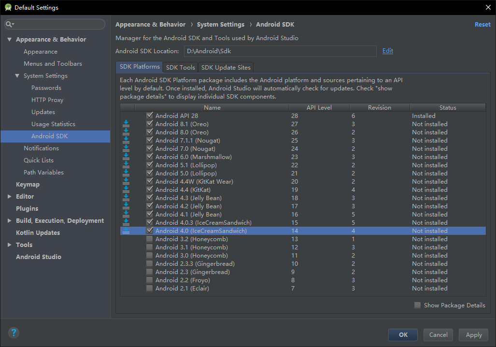
Task: Sort table by Name column header
Action: (212, 108)
